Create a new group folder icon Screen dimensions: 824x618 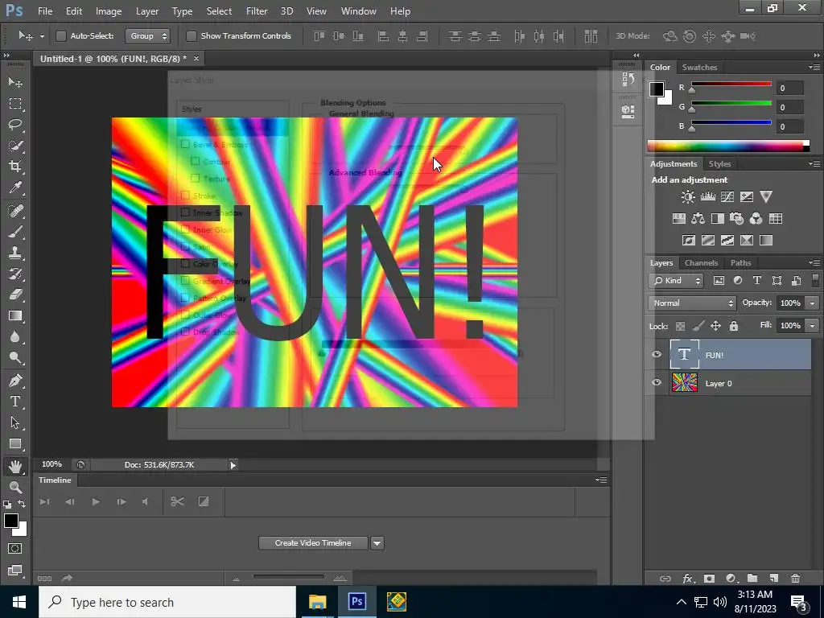pos(752,579)
